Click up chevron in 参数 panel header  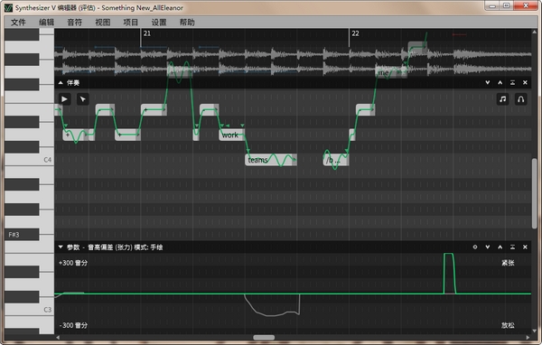[500, 247]
